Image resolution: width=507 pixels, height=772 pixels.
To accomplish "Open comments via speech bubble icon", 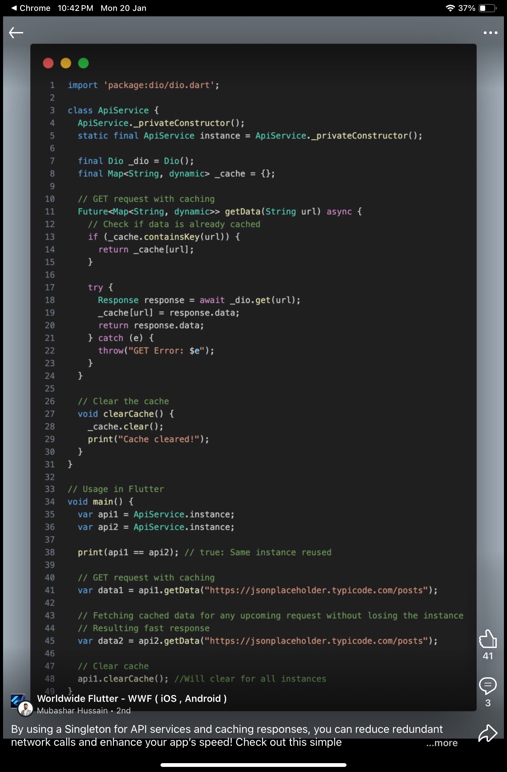I will (488, 685).
